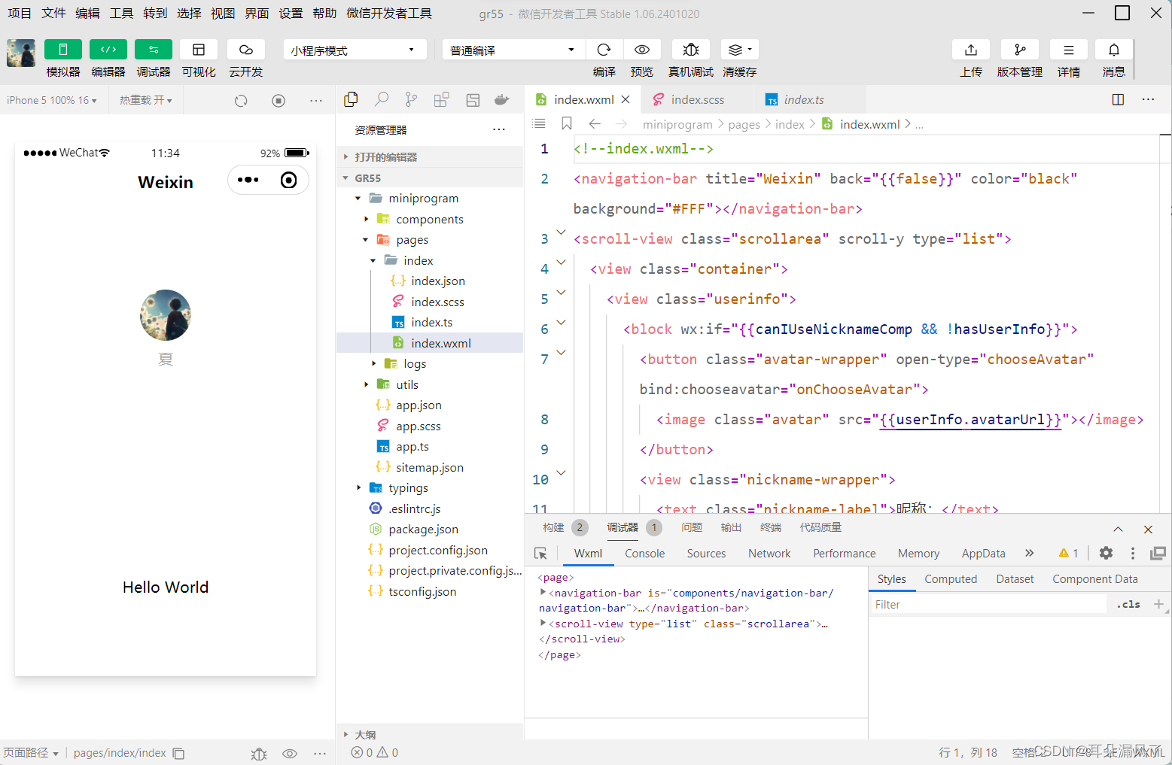Select the element inspector arrow icon

tap(540, 554)
